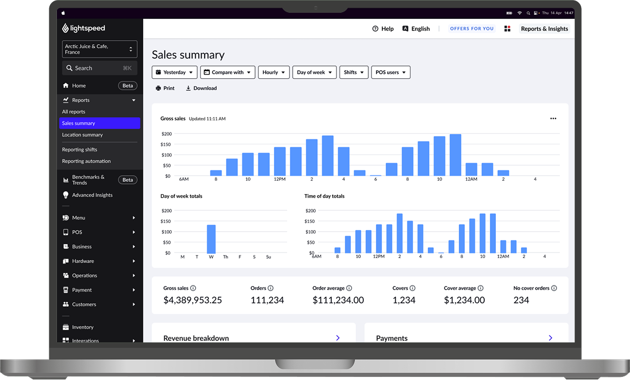The height and width of the screenshot is (380, 630).
Task: Click the Help question mark icon
Action: [375, 29]
